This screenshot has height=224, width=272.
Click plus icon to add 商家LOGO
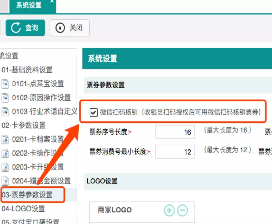coord(169,210)
